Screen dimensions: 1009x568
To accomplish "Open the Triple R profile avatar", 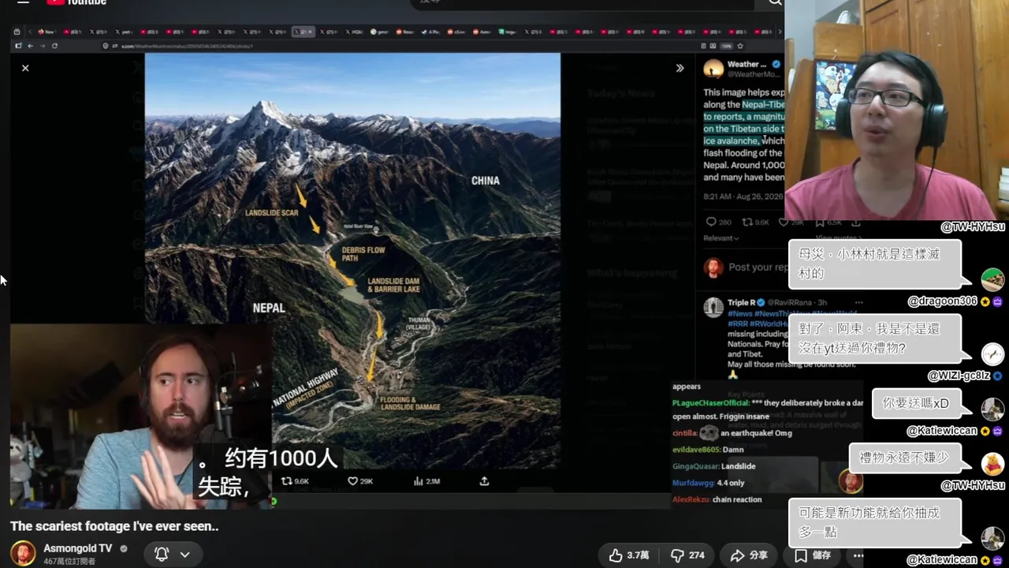I will click(713, 308).
